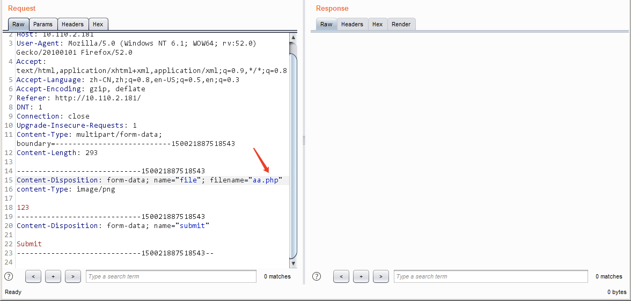
Task: Click the boundary= continuation line
Action: point(126,144)
